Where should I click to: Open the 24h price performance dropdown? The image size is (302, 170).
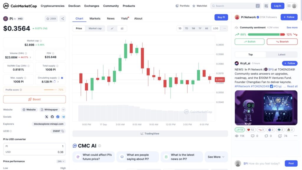coord(61,161)
